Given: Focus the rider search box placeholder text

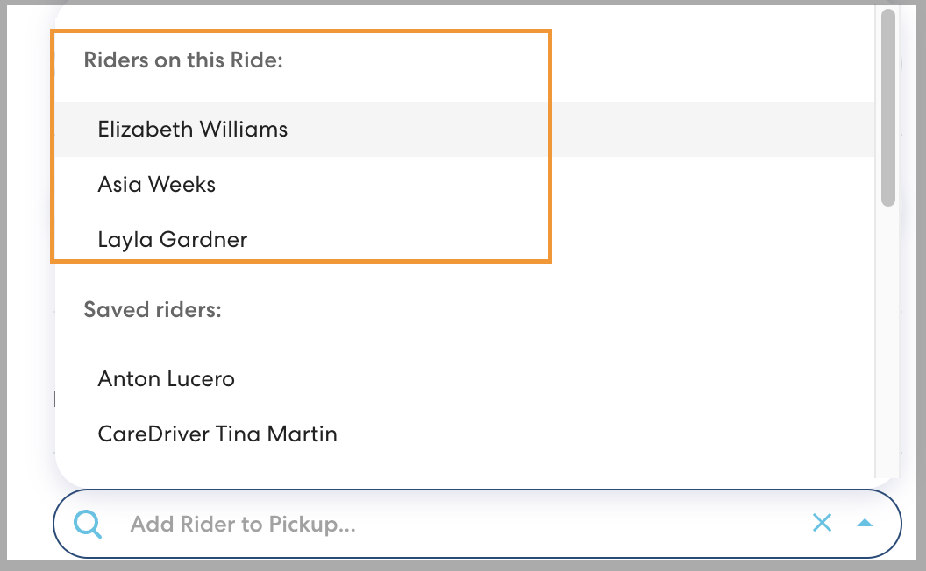Looking at the screenshot, I should tap(242, 525).
